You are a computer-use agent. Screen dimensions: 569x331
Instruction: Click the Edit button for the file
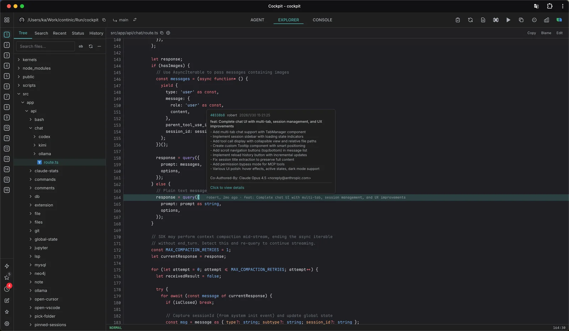coord(559,33)
